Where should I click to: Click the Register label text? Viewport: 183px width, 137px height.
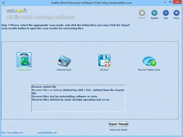154,18
